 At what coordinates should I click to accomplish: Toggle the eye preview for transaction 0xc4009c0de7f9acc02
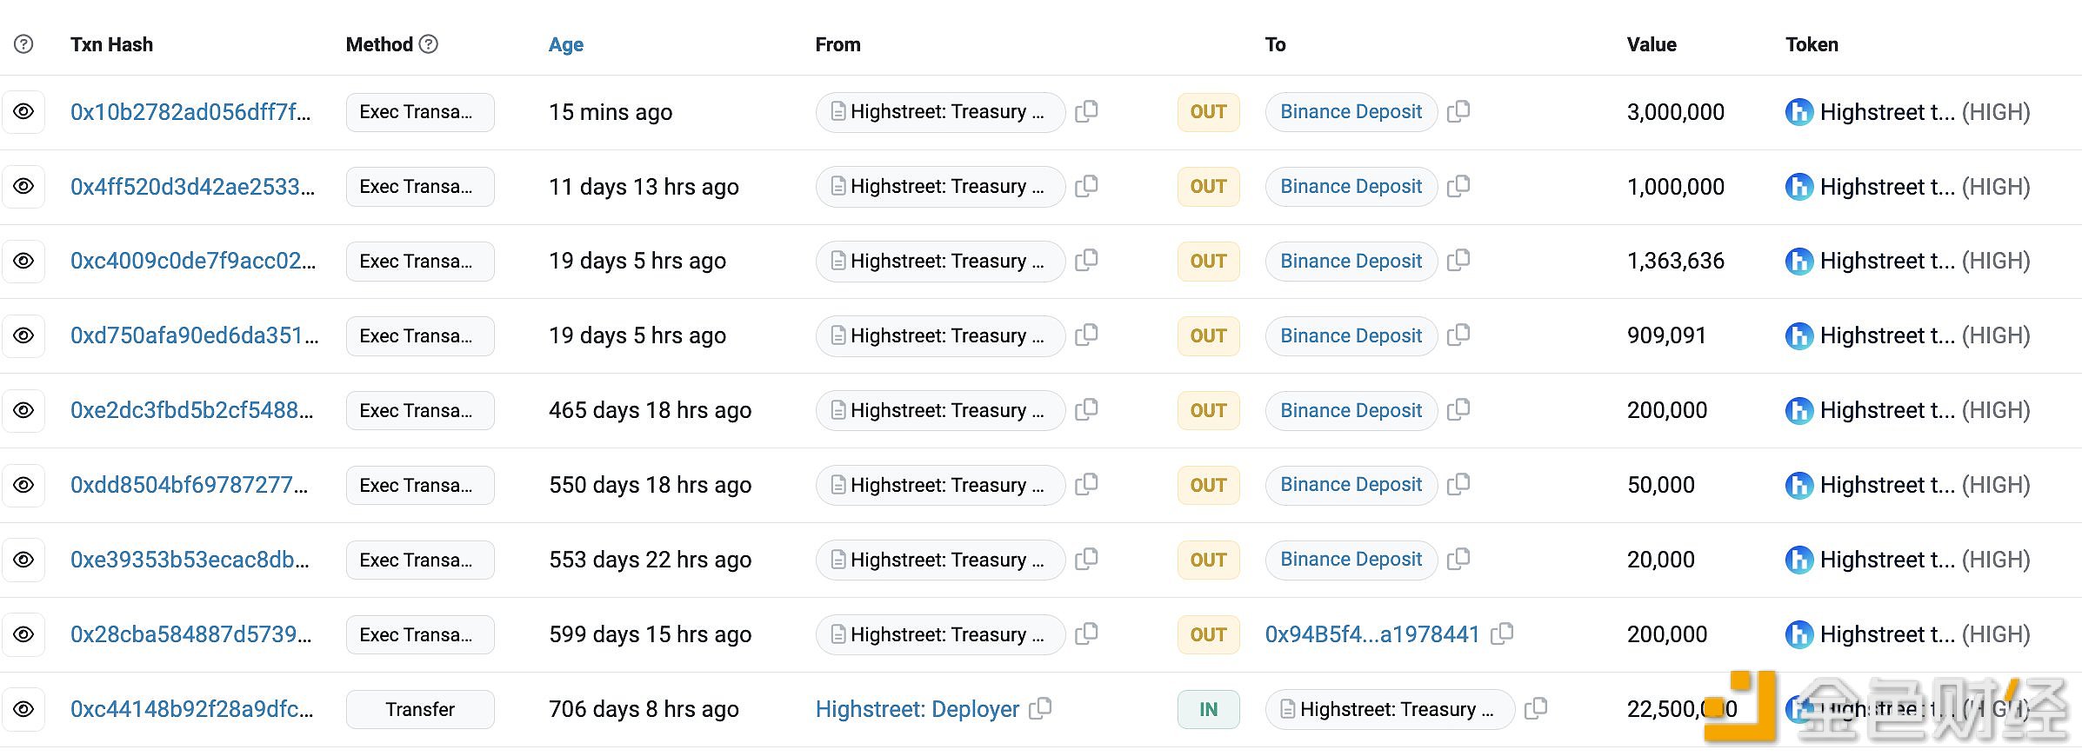click(23, 261)
